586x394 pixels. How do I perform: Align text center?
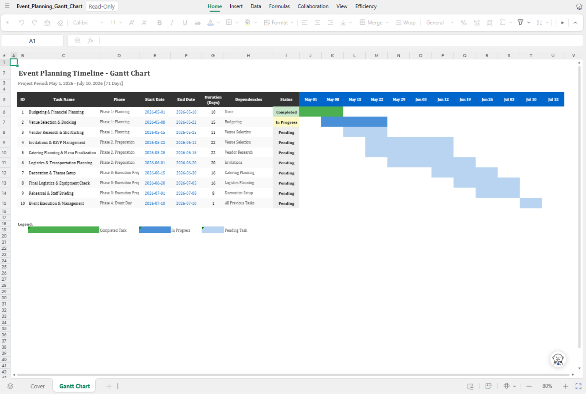[317, 23]
